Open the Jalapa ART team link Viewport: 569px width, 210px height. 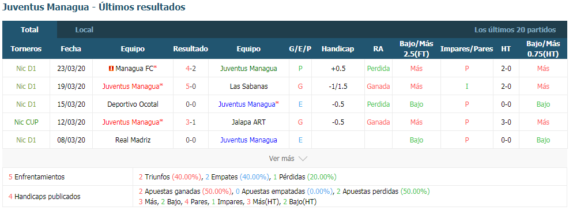[248, 122]
